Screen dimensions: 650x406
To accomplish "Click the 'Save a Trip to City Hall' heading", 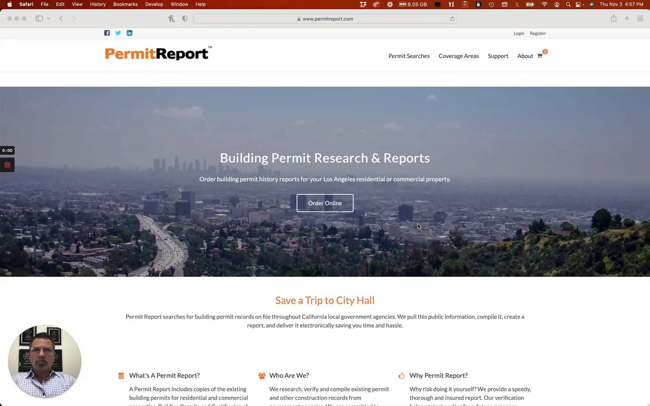I will [325, 300].
